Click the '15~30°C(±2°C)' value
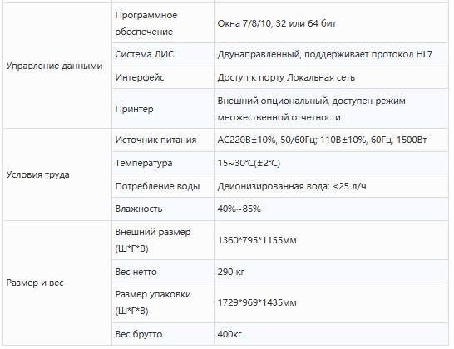This screenshot has height=349, width=454. 249,163
